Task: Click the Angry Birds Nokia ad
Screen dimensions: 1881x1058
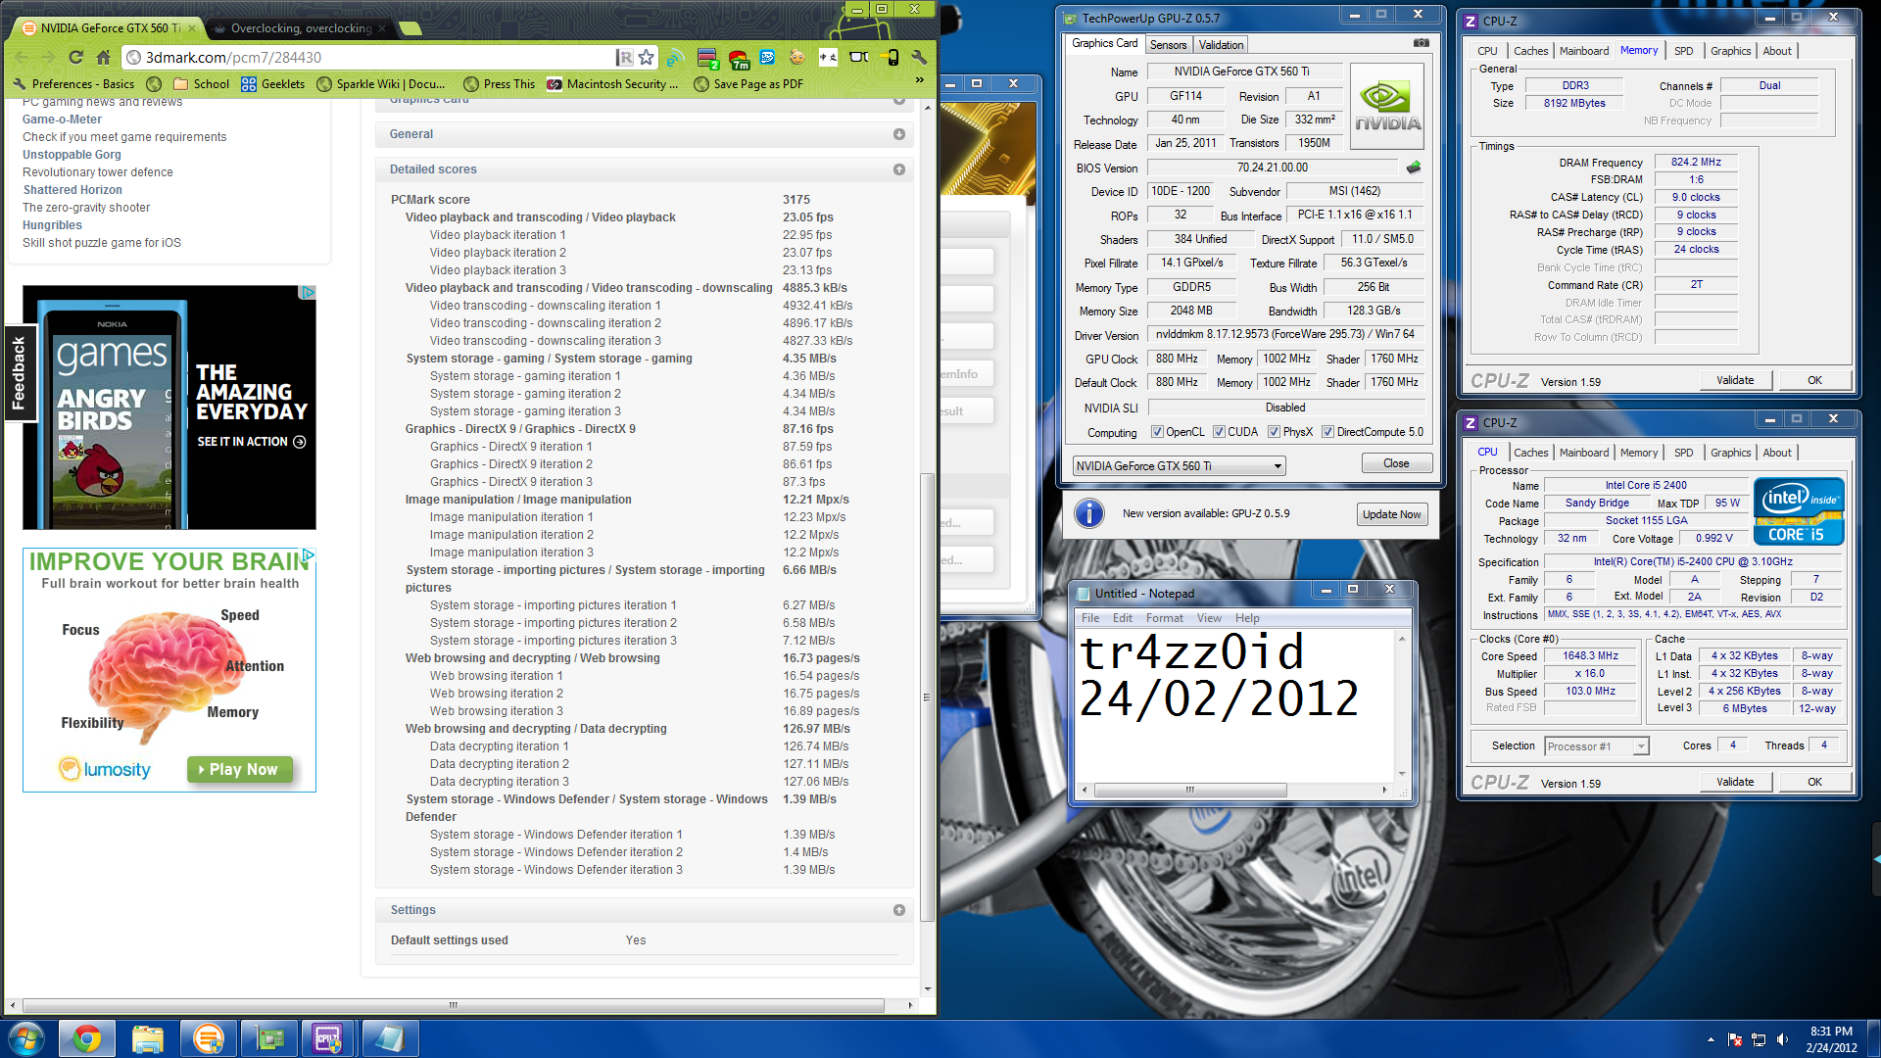Action: click(169, 408)
